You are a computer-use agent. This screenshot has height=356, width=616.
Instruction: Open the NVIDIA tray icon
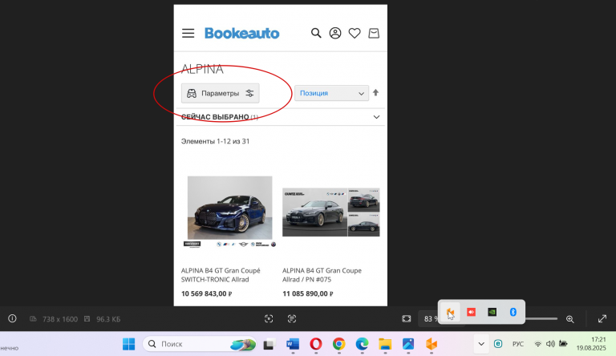[x=492, y=312]
